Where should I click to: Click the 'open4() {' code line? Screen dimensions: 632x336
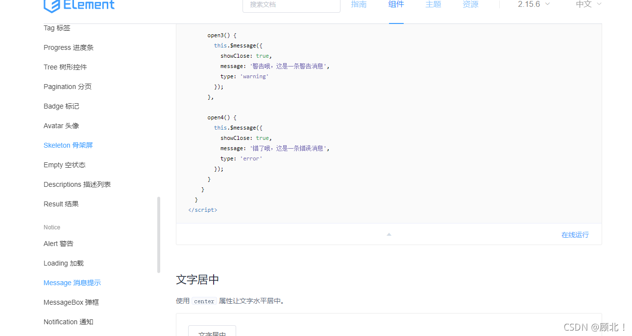coord(222,117)
